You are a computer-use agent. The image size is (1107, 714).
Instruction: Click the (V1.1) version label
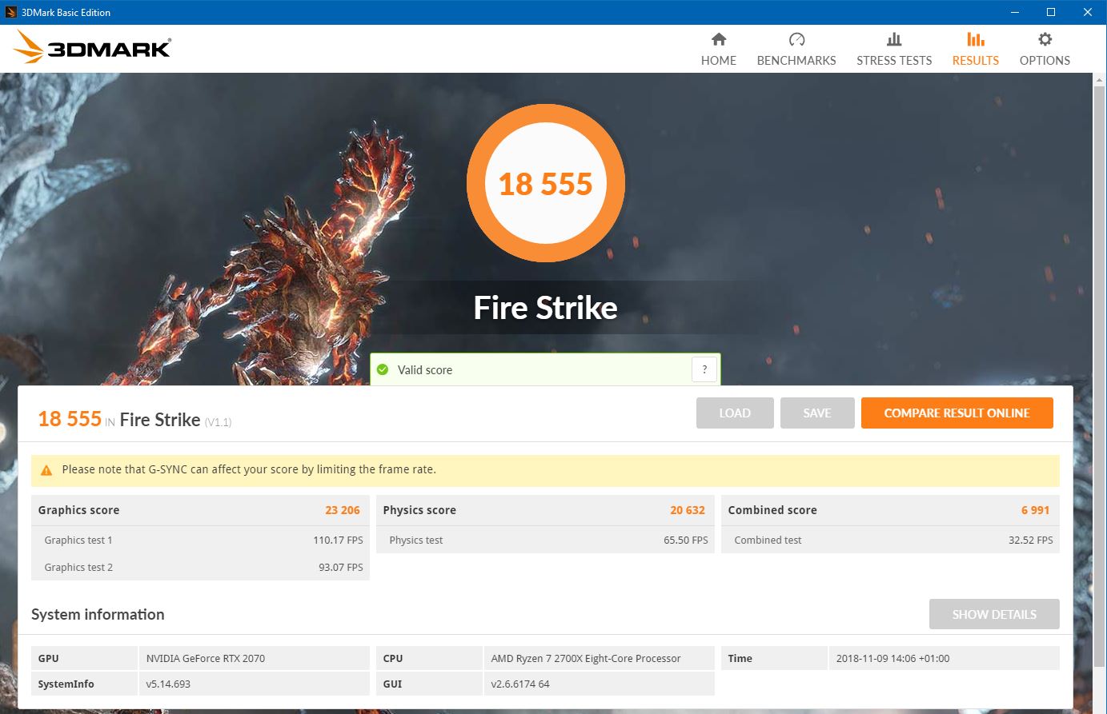[x=218, y=422]
